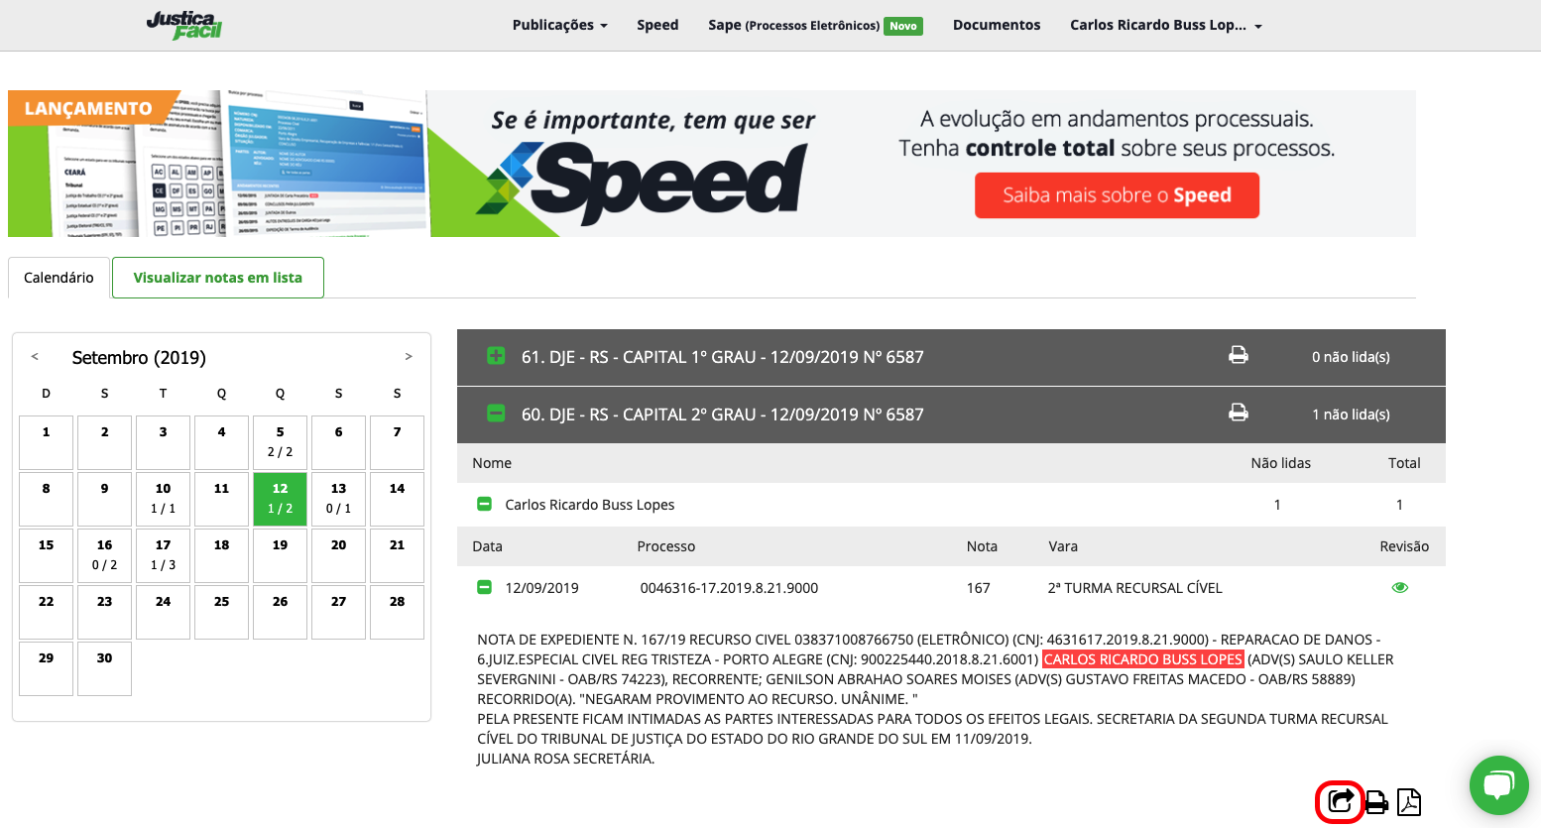
Task: Click the Justiça Fácil logo
Action: [184, 25]
